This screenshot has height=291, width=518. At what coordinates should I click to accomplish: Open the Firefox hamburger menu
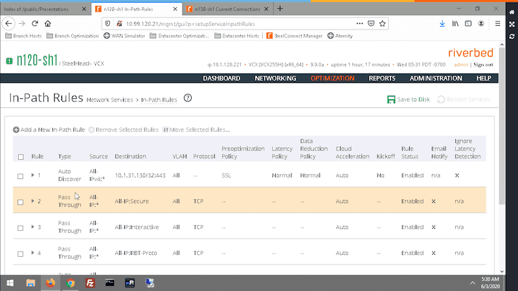[497, 24]
